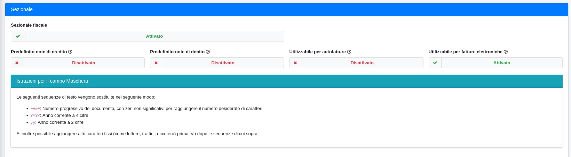Enable Predefinito note di debito toggle
571x157 pixels.
click(x=223, y=63)
